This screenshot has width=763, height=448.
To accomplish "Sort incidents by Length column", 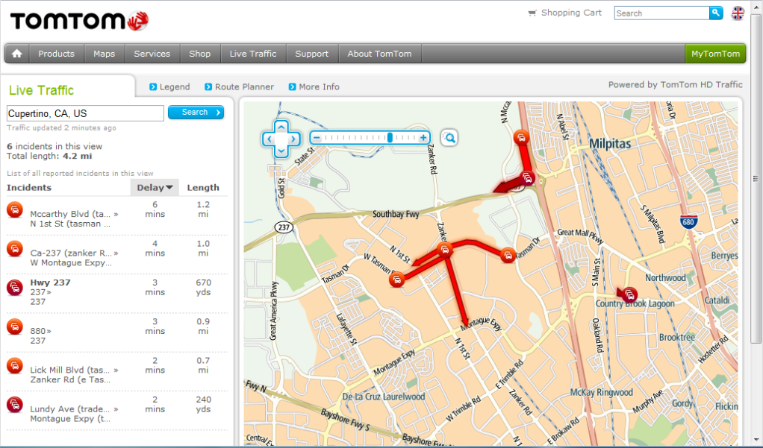I will pyautogui.click(x=203, y=188).
